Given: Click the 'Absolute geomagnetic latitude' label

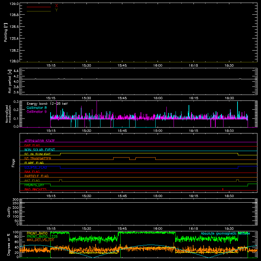Looking at the screenshot, I should [225, 233].
